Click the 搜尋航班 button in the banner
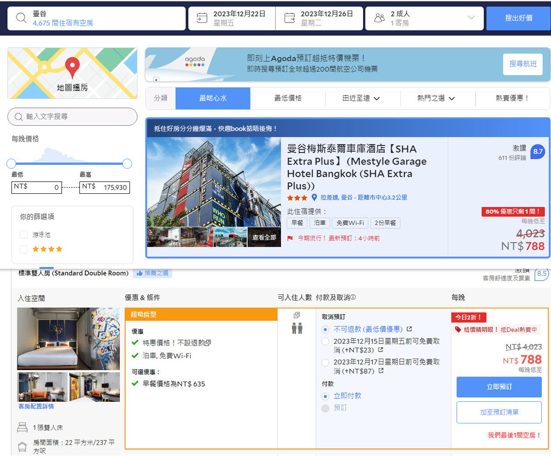 [523, 64]
